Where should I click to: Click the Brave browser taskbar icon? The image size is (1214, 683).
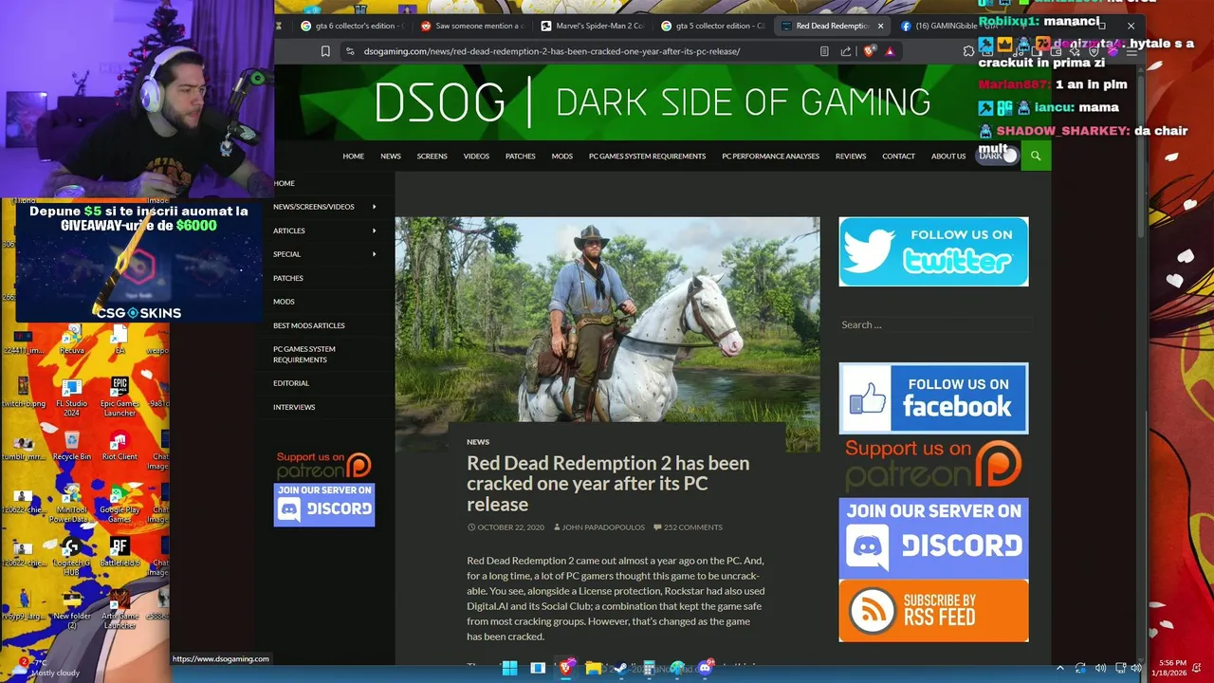point(566,668)
